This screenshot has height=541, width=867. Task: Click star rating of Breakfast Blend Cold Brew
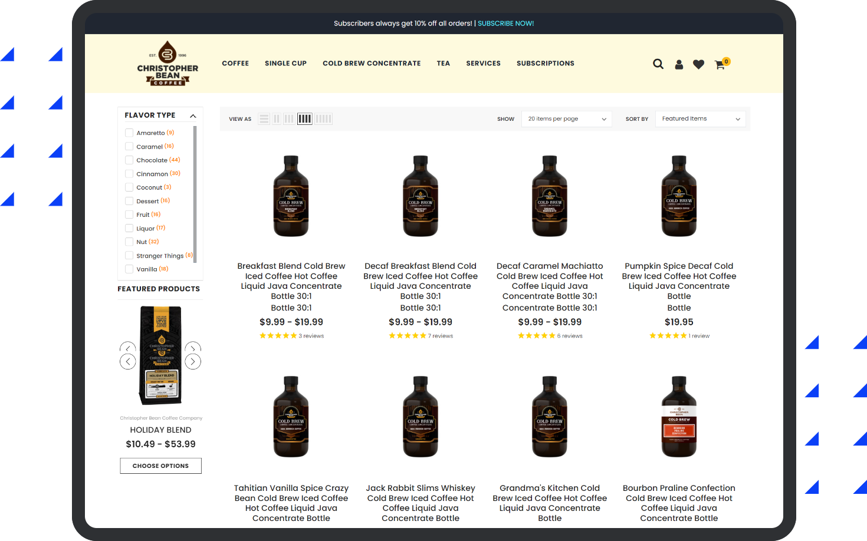278,336
